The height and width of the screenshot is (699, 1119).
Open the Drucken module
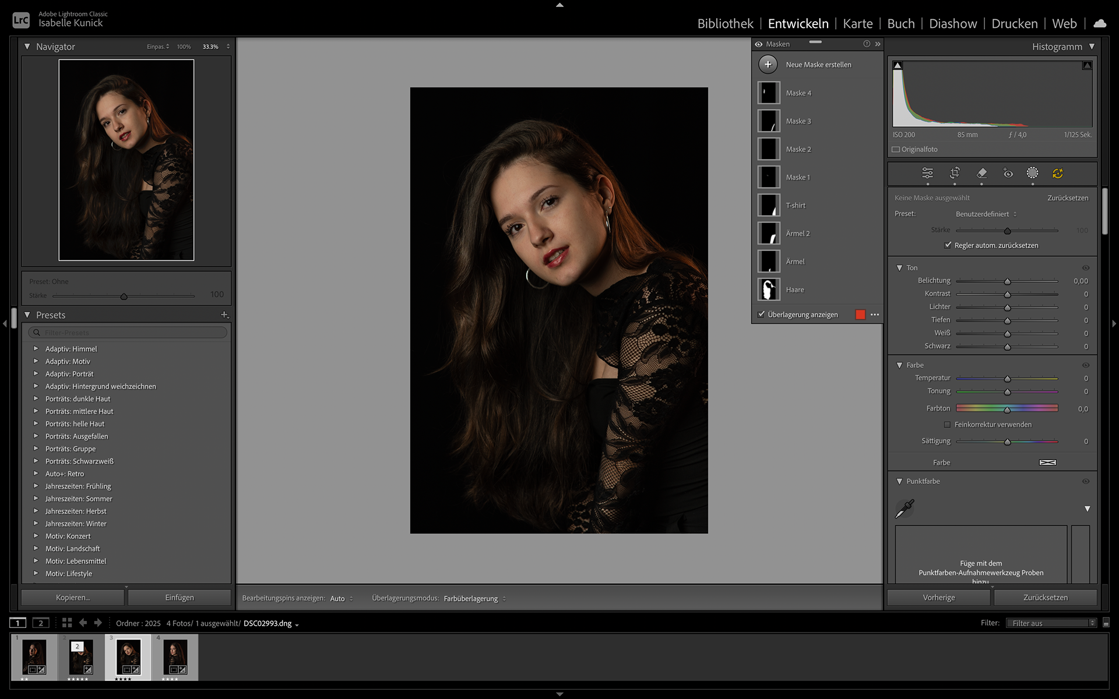tap(1014, 23)
